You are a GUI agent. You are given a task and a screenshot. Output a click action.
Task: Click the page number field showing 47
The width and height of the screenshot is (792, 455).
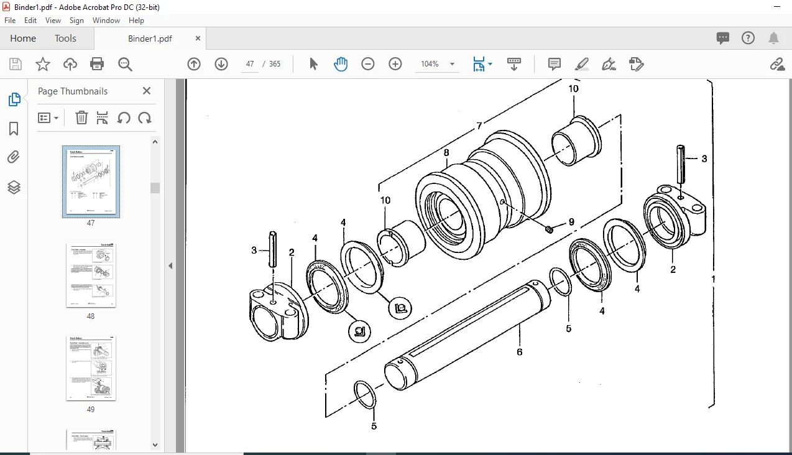click(x=250, y=64)
